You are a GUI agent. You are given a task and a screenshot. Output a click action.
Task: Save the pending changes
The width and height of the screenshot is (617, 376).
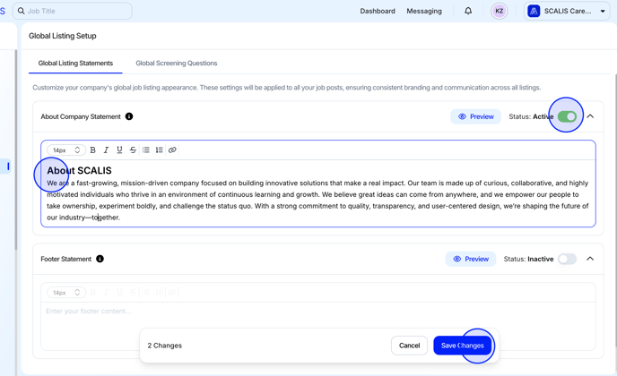(x=462, y=346)
